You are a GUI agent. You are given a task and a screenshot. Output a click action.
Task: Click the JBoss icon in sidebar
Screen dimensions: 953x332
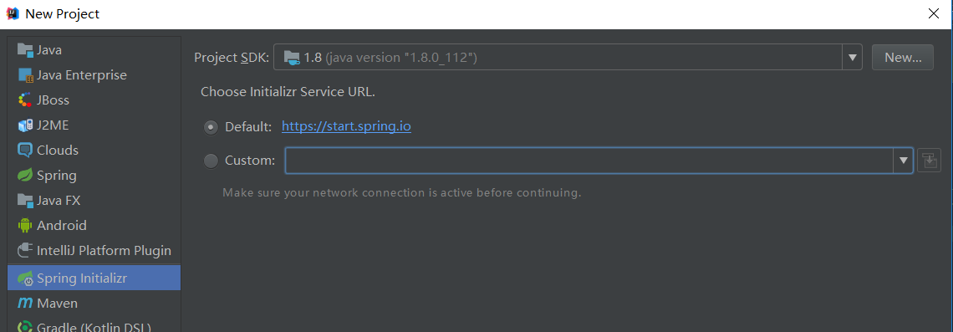pyautogui.click(x=25, y=100)
